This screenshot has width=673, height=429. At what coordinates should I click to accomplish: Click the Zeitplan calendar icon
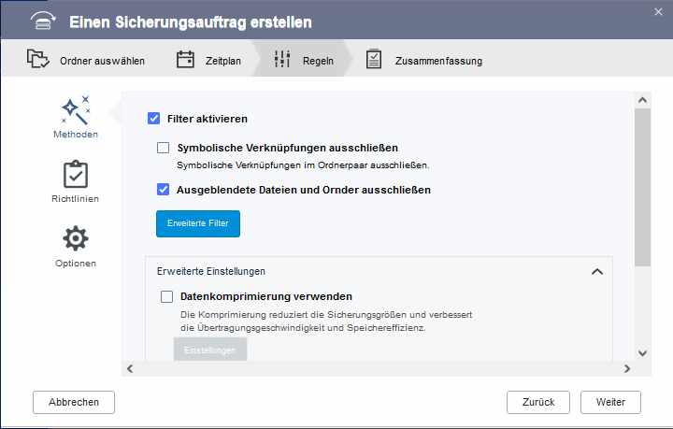185,59
